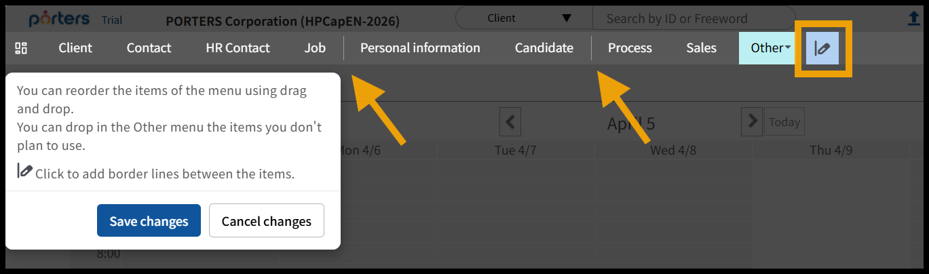Click the Porters logo

point(60,20)
